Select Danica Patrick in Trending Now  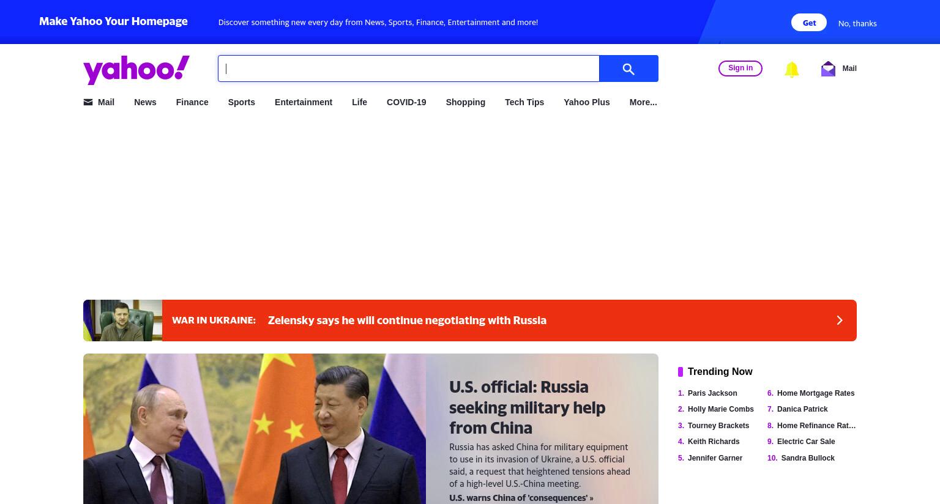(802, 409)
